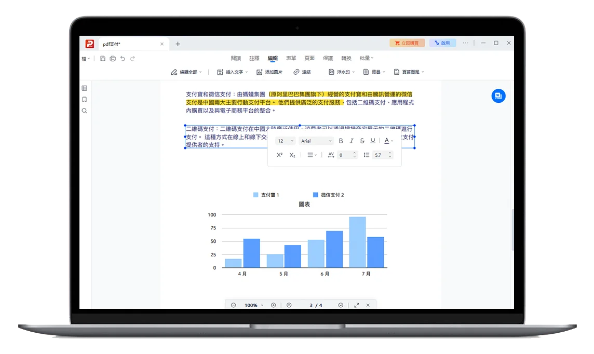Click the save icon

pyautogui.click(x=103, y=59)
